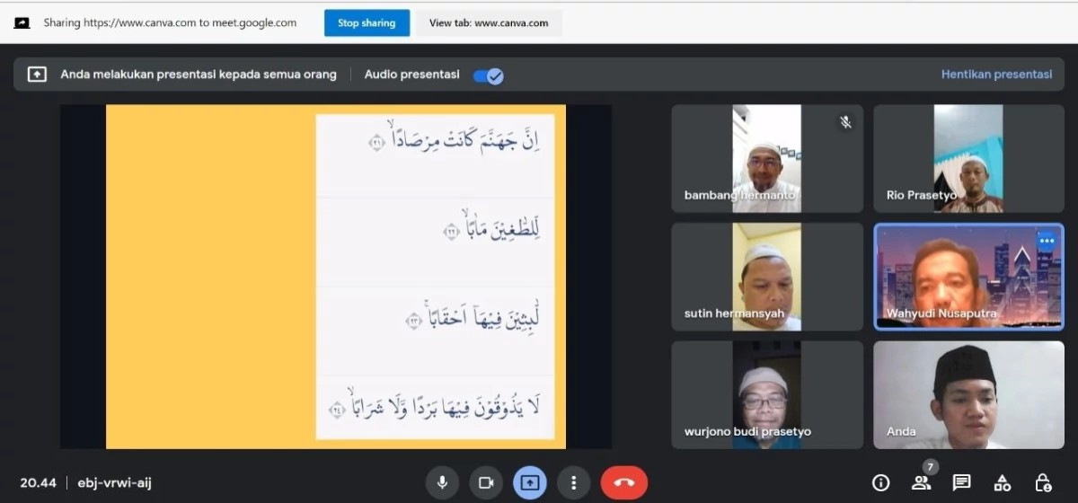Click the shared Canva presentation slide

tap(336, 276)
